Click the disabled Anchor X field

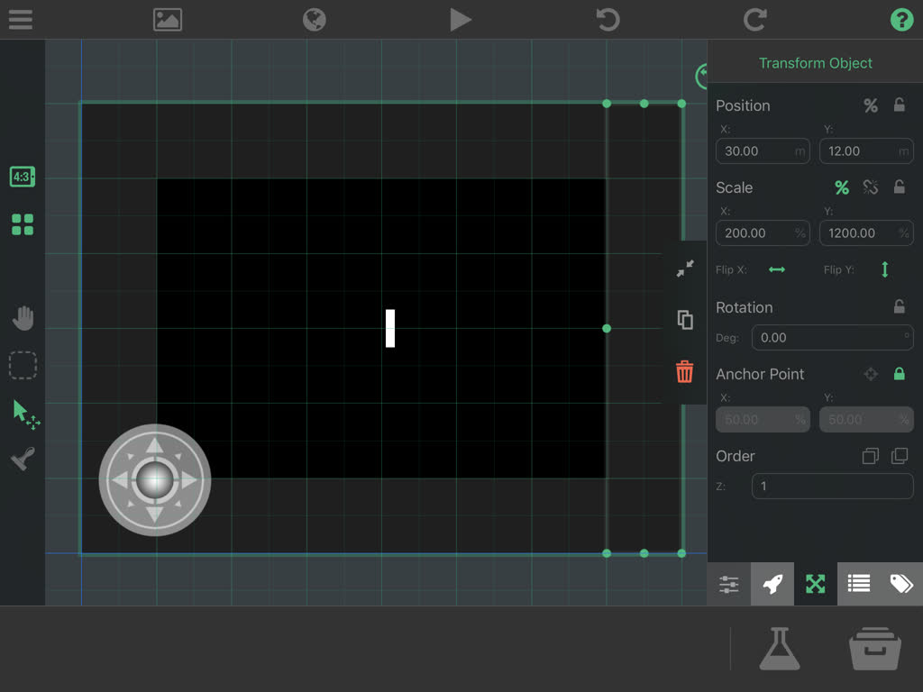pyautogui.click(x=763, y=420)
